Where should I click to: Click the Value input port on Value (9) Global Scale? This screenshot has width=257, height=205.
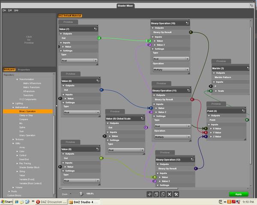[x=105, y=136]
